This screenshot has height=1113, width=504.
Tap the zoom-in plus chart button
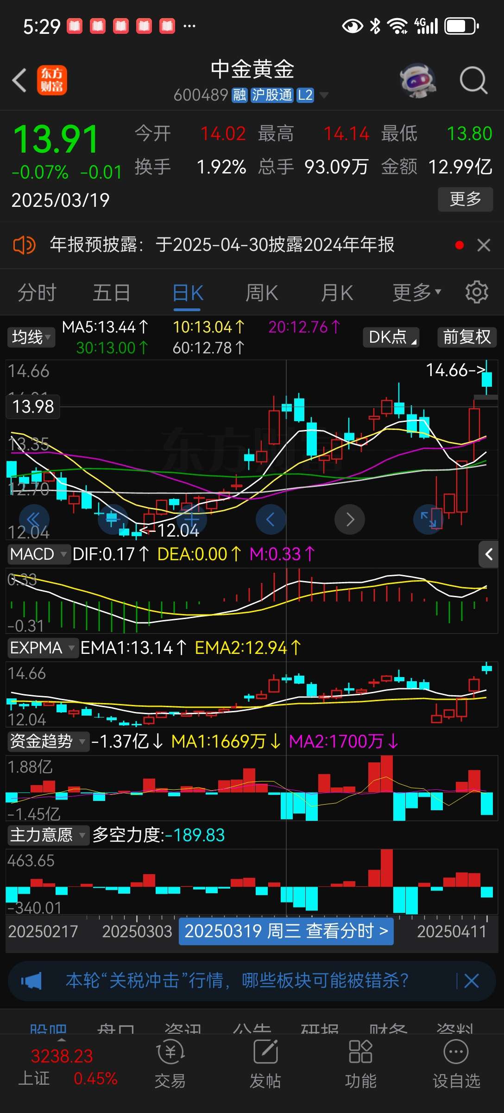point(191,519)
